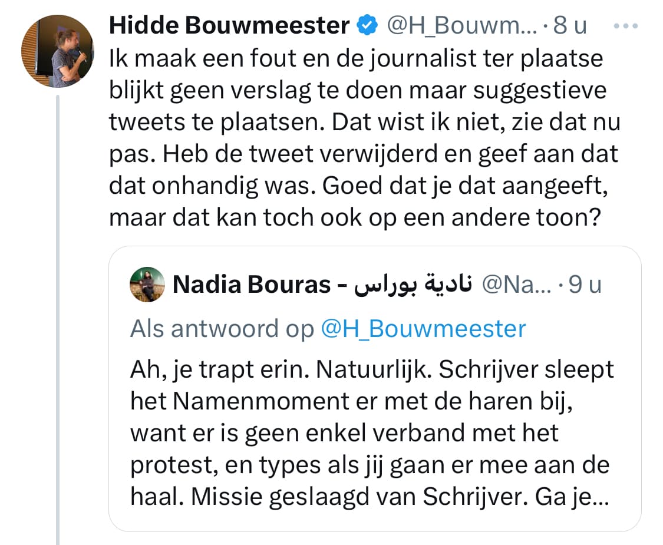Follow the @H_Bouwmeester mention link
This screenshot has height=545, width=663.
(423, 329)
